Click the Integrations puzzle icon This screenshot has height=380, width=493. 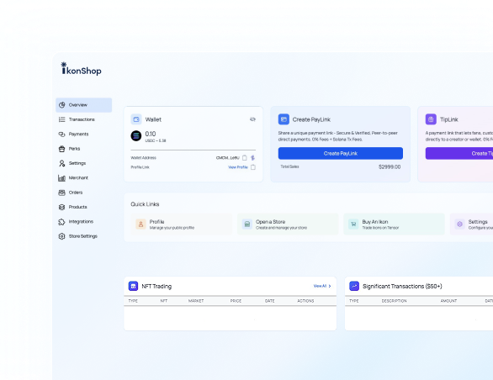[61, 222]
